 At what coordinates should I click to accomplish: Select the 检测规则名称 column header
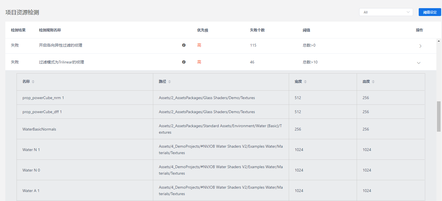pos(50,30)
